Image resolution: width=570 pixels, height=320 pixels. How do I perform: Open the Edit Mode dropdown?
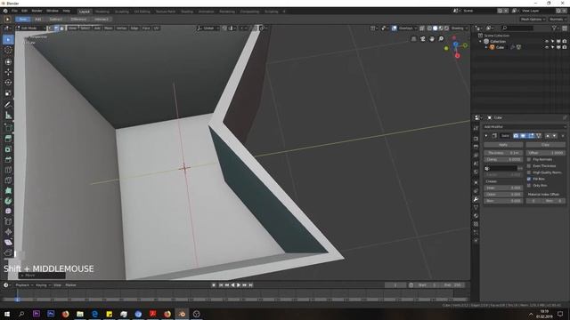click(x=30, y=28)
